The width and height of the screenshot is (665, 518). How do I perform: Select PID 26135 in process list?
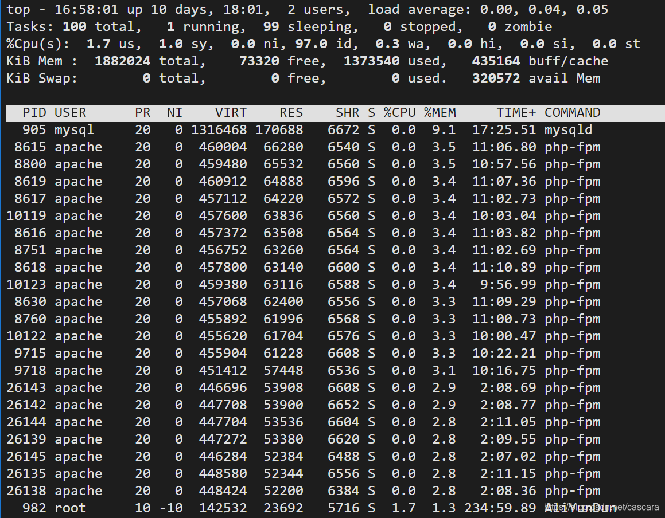pos(26,473)
